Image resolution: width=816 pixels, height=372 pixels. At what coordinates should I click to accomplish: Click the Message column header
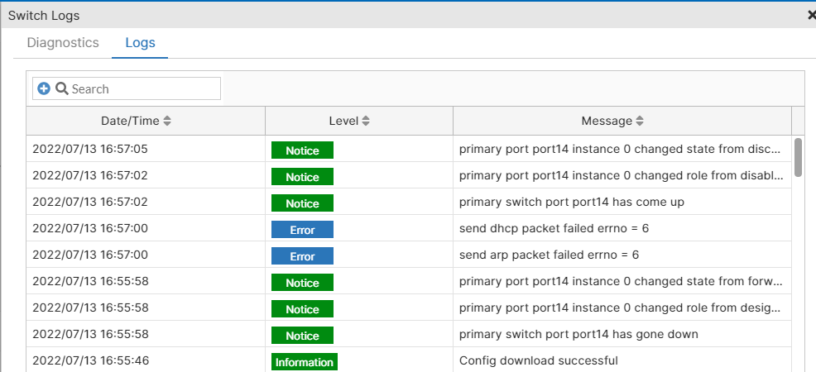(x=607, y=121)
